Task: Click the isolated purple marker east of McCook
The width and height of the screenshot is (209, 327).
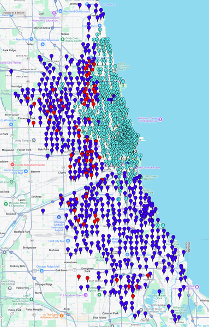Action: tap(43, 211)
